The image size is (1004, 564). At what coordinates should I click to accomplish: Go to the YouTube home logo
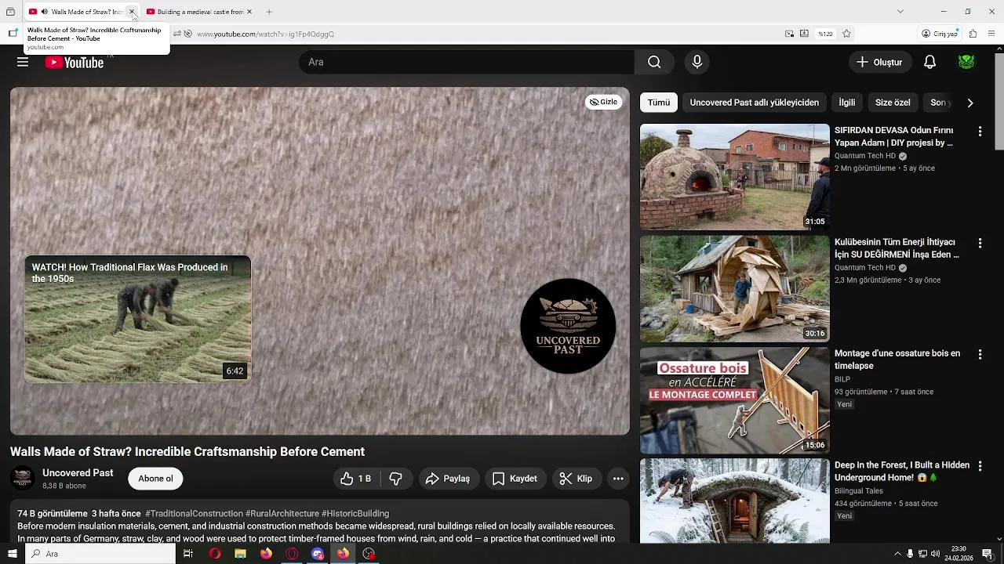[x=75, y=63]
